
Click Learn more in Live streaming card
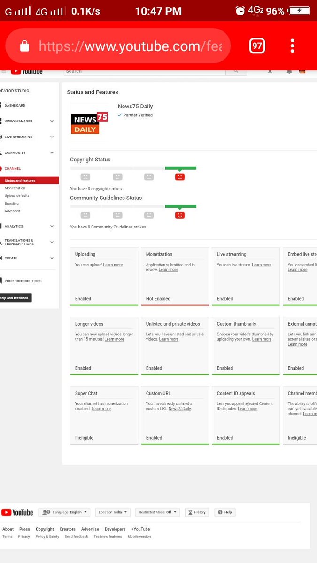point(262,265)
